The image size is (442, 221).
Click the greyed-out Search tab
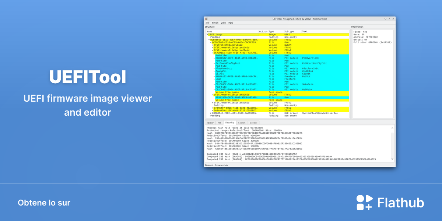click(x=242, y=123)
